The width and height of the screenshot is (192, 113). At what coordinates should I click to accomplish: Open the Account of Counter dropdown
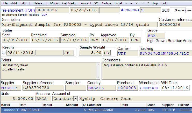pyautogui.click(x=76, y=99)
